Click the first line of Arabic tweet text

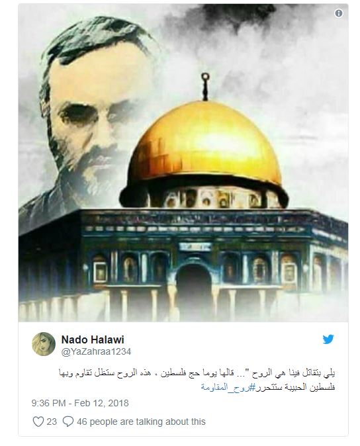197,373
